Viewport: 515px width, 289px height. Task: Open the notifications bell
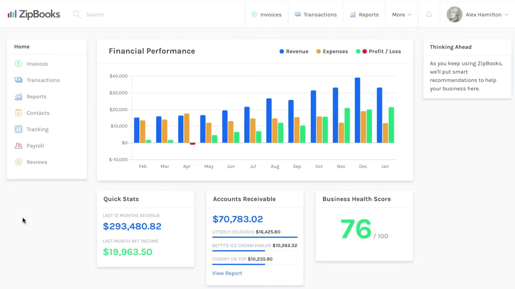(x=429, y=14)
